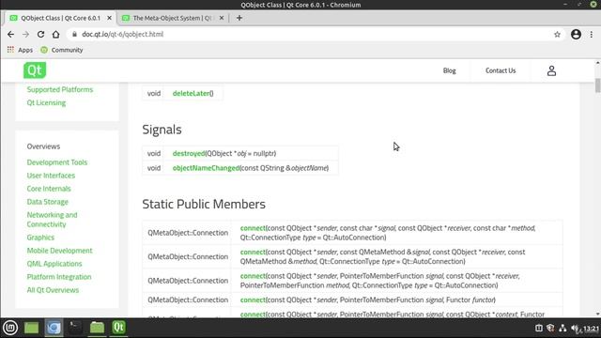Close the Meta-Object System tab

coord(222,18)
